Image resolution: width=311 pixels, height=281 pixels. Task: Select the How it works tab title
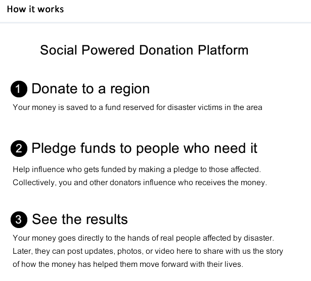click(x=35, y=9)
